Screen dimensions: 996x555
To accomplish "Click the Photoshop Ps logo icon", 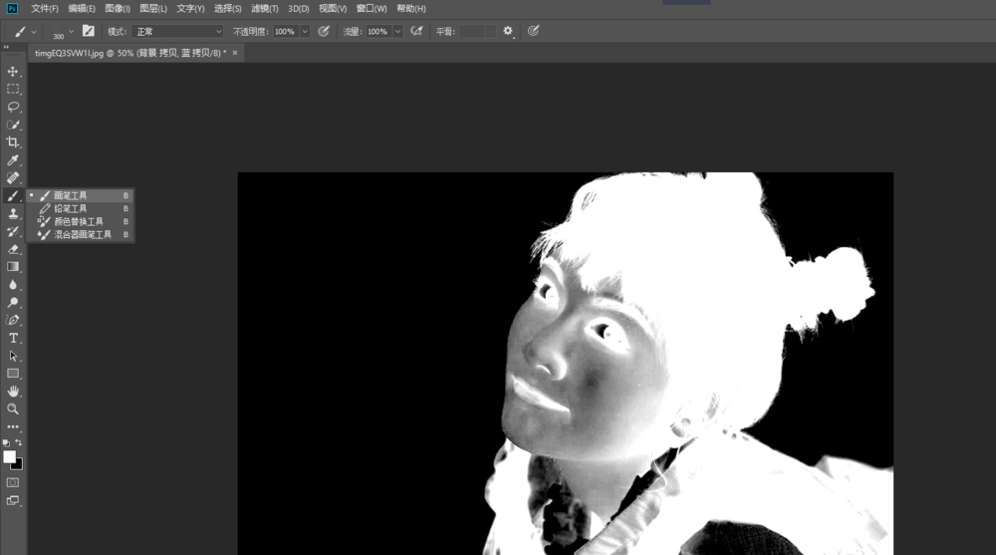I will click(x=12, y=8).
